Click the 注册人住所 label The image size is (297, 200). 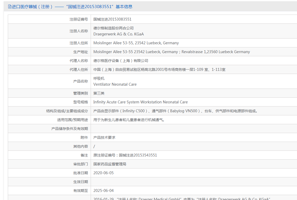tap(79, 43)
